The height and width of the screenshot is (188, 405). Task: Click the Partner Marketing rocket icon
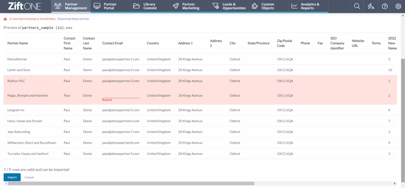pyautogui.click(x=176, y=6)
